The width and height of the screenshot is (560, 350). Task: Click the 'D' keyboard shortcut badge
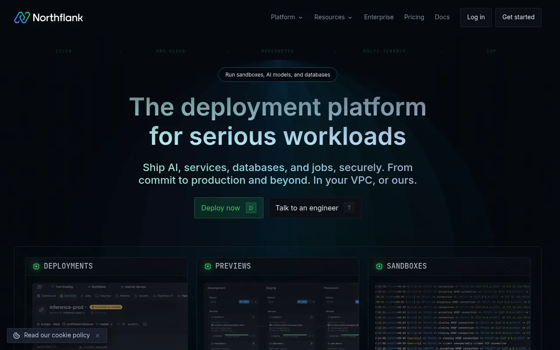251,208
